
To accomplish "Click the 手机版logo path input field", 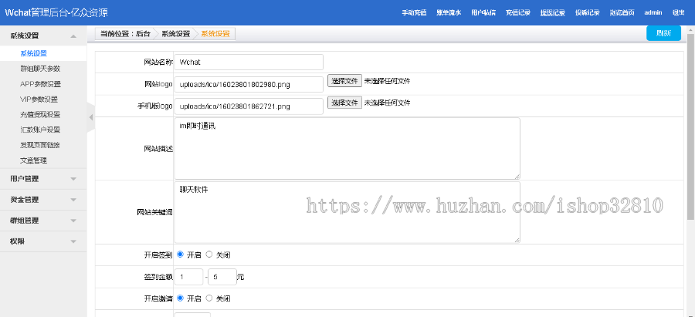I will pos(249,106).
